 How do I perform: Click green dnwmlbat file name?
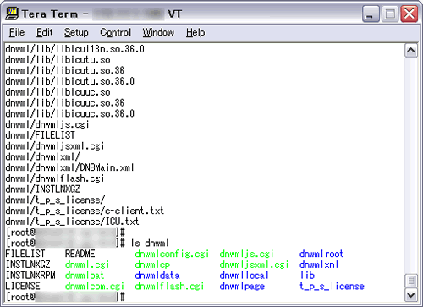[85, 276]
